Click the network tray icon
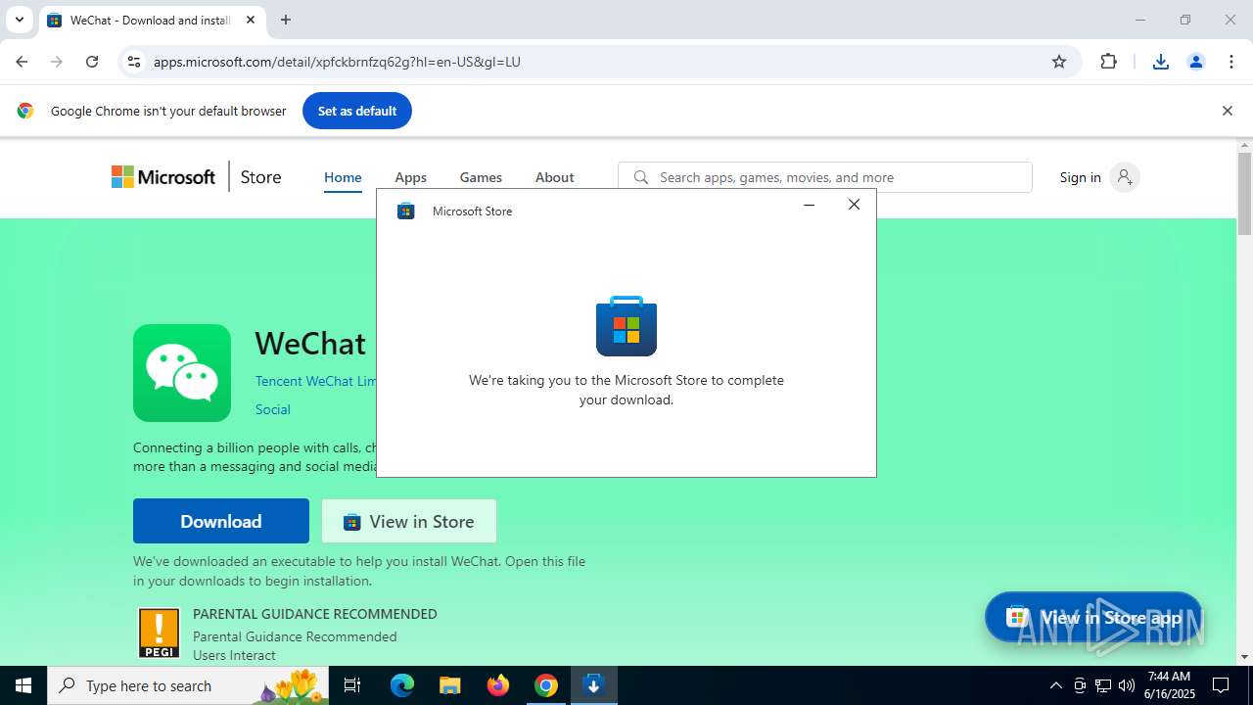1253x705 pixels. click(1103, 685)
